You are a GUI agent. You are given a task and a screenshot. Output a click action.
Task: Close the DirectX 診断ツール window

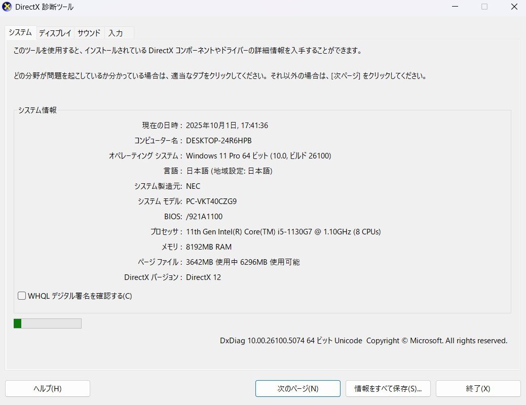pos(514,7)
